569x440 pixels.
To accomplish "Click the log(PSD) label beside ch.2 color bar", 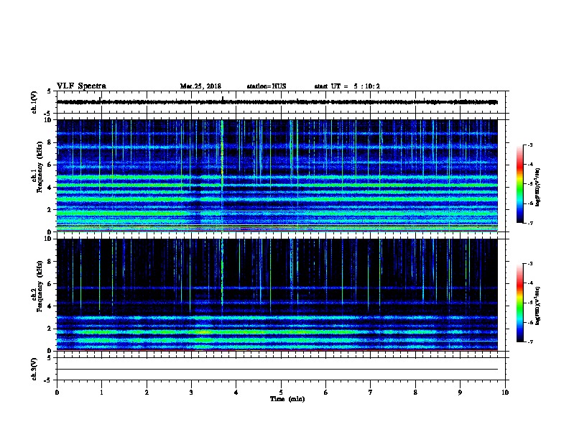I will (x=537, y=306).
